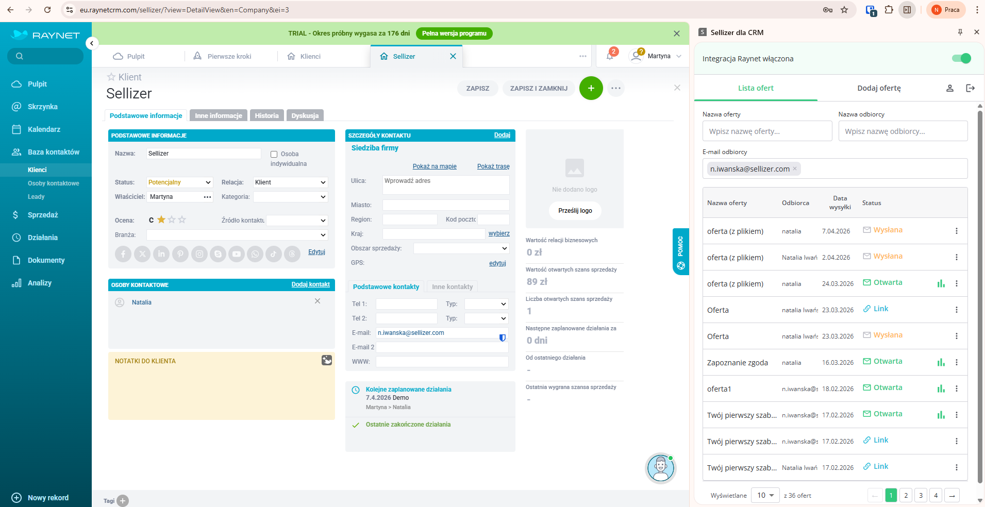This screenshot has height=507, width=985.
Task: Check the Osoba indywidualna checkbox
Action: click(274, 154)
